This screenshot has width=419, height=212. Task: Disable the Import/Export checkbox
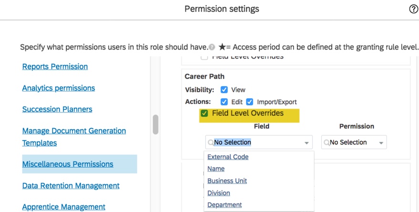249,102
